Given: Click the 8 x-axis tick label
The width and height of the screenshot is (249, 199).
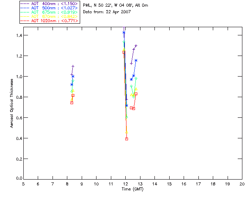Looking at the screenshot, I should pos(67,184).
